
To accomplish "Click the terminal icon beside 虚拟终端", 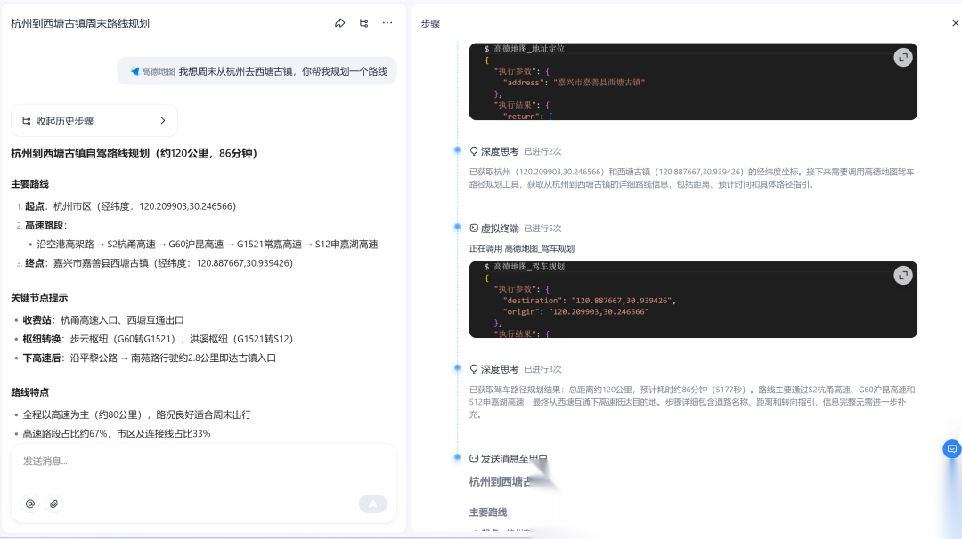I will [474, 229].
